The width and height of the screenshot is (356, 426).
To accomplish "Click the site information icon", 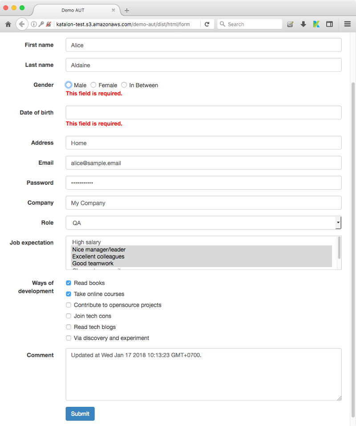I will [x=34, y=24].
